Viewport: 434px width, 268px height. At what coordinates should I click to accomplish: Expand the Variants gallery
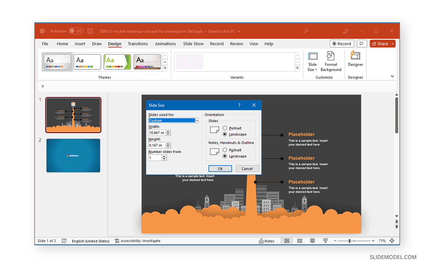pos(297,67)
